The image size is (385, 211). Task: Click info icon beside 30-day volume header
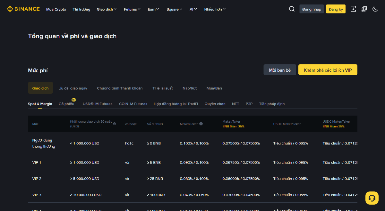[115, 124]
